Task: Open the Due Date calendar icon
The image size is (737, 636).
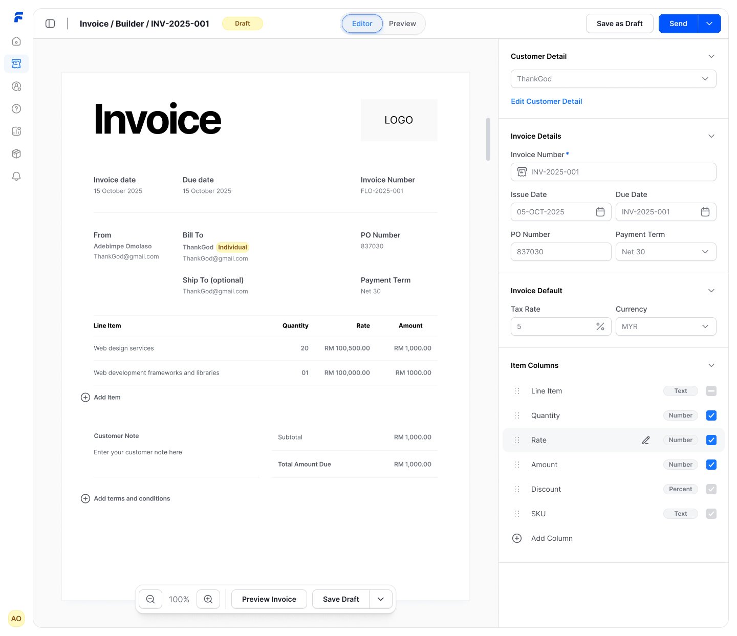Action: (x=705, y=212)
